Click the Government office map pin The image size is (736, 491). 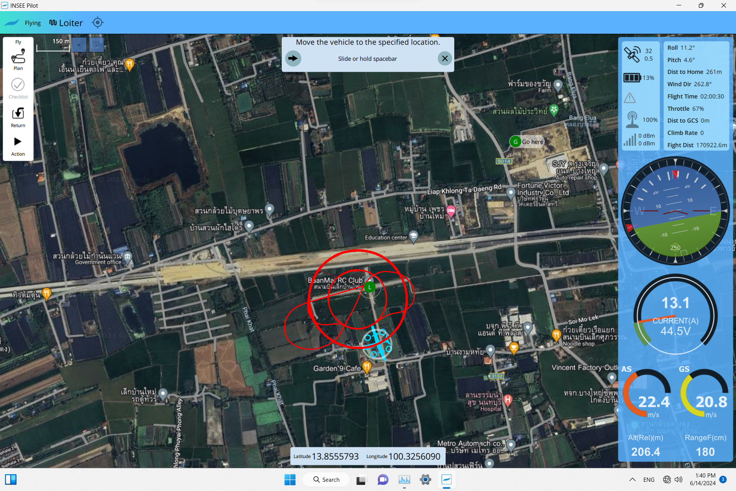[128, 257]
